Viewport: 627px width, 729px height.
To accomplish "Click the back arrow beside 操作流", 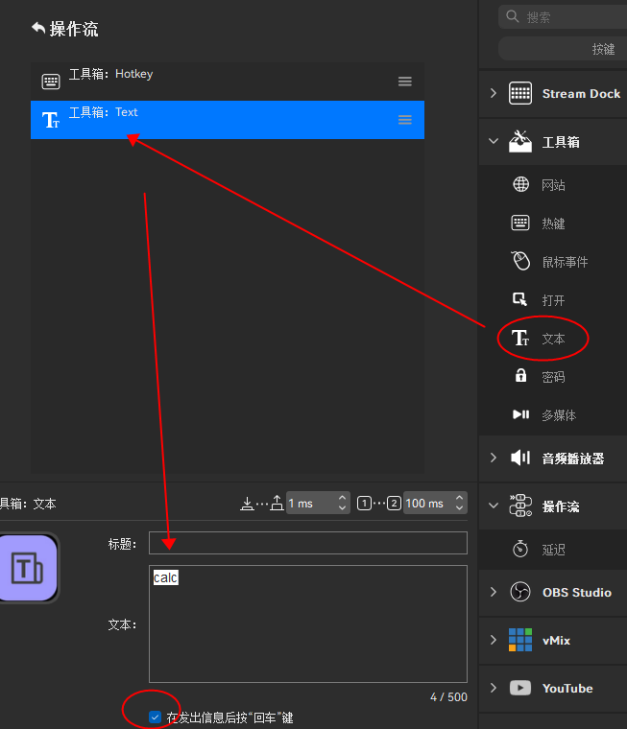I will click(x=38, y=29).
